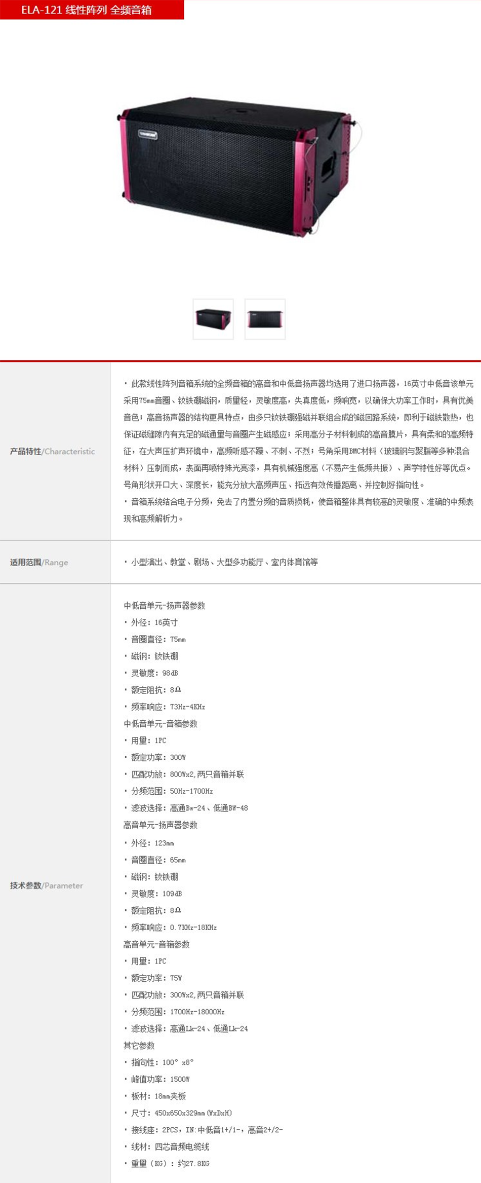Image resolution: width=481 pixels, height=1183 pixels.
Task: Click the 灵敏度: 98dB line
Action: pos(150,673)
